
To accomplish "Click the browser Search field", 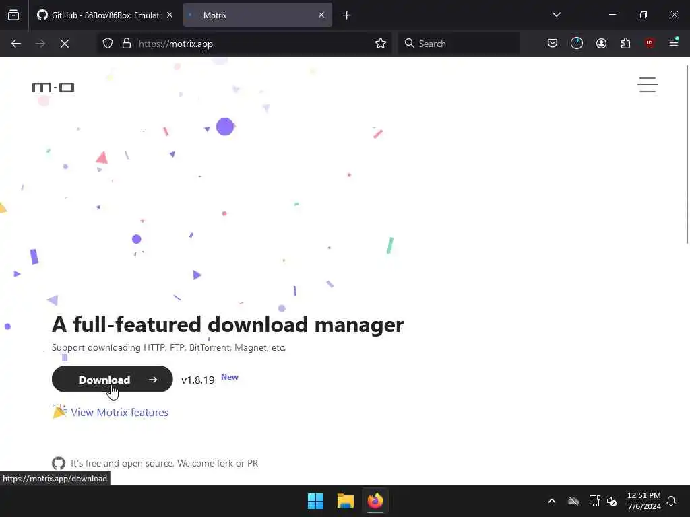I will pos(458,44).
